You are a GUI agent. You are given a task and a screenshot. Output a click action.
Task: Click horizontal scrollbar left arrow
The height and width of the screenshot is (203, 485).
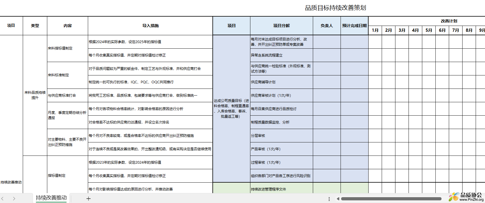point(338,199)
